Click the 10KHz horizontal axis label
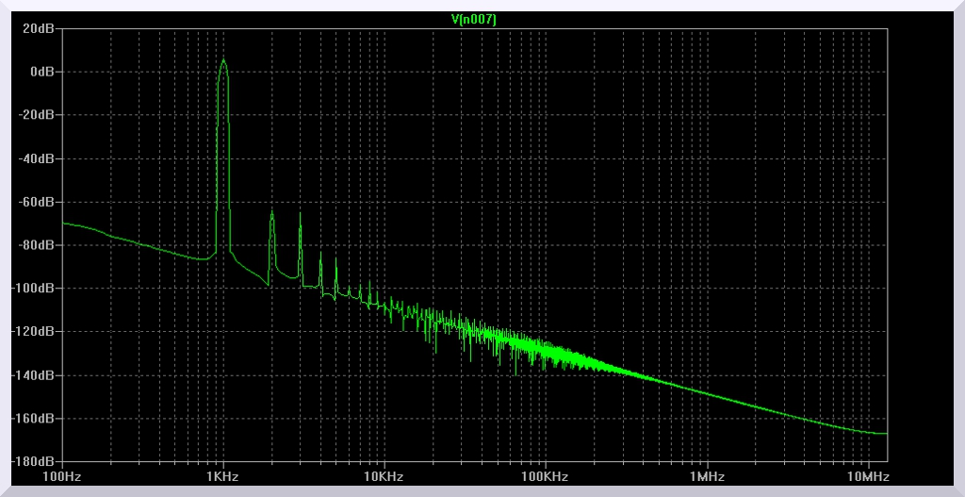Viewport: 965px width, 497px height. pos(384,477)
